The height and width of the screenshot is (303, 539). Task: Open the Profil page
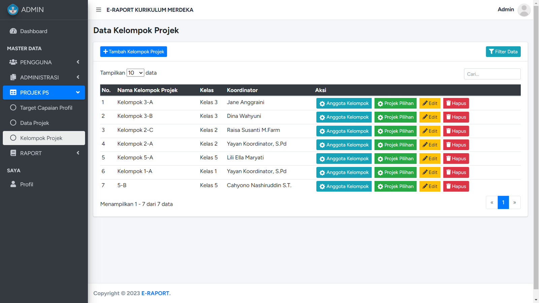(x=27, y=184)
